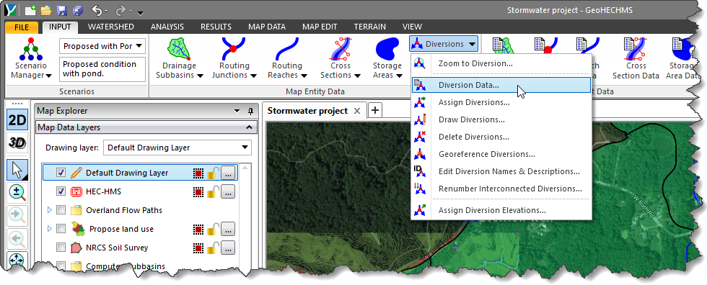This screenshot has height=285, width=707.
Task: Click the zoom next arrow magnifier
Action: pos(17,216)
